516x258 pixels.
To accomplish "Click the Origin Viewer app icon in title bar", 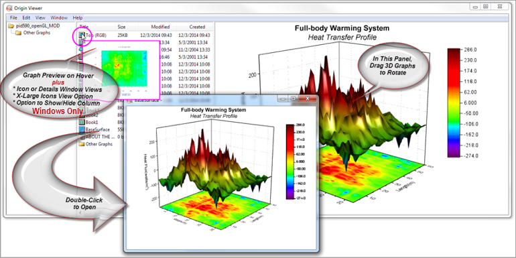I will 9,8.
